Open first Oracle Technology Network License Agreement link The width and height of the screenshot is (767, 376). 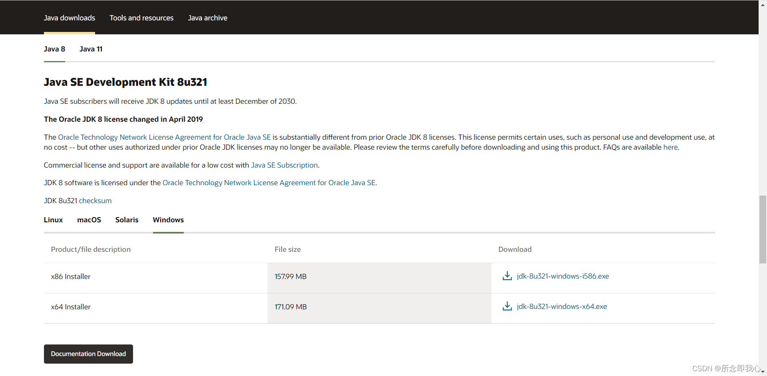[165, 137]
